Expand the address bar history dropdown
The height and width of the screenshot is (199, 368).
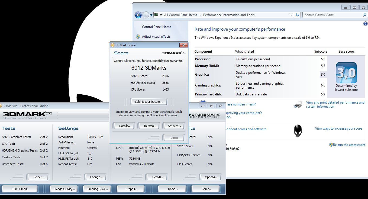click(x=291, y=15)
